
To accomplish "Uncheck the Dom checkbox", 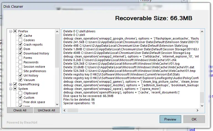I will coord(20,49).
